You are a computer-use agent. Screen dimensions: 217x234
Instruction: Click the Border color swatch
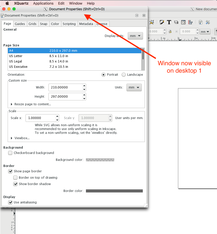pos(114,191)
